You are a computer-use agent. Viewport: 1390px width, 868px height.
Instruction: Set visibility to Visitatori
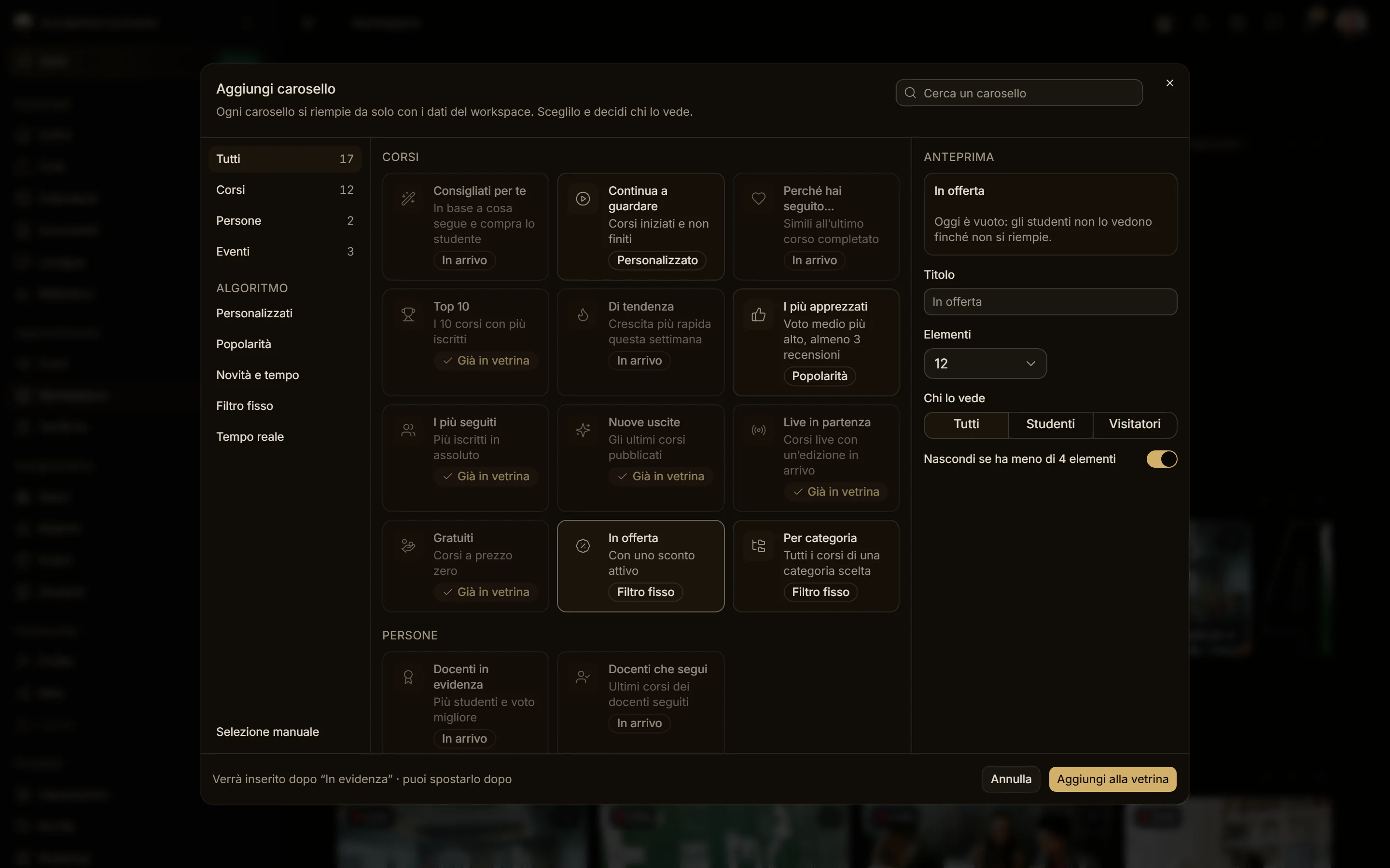[1134, 424]
